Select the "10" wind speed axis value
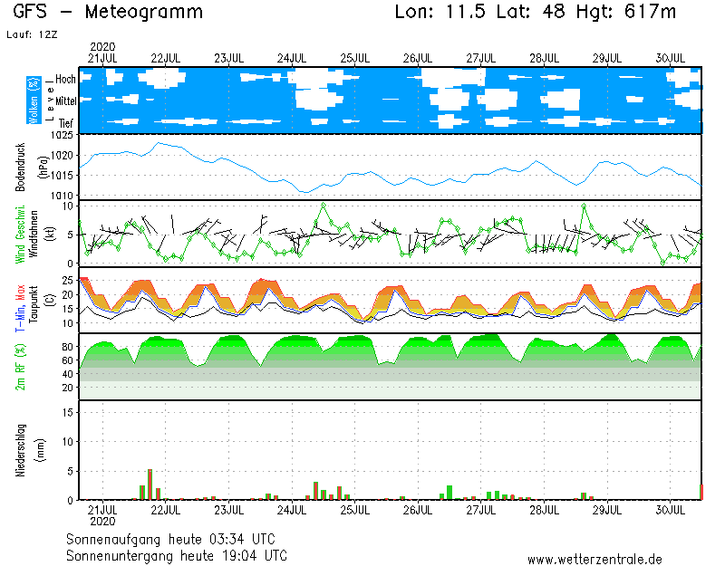Screen dimensions: 725x566 point(68,206)
